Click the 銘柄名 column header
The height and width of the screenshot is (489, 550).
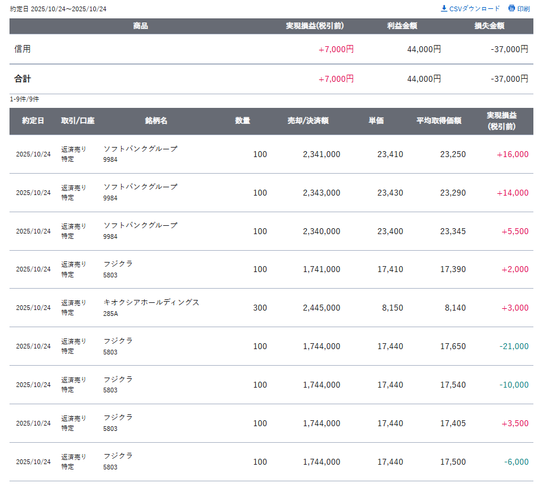pos(156,121)
